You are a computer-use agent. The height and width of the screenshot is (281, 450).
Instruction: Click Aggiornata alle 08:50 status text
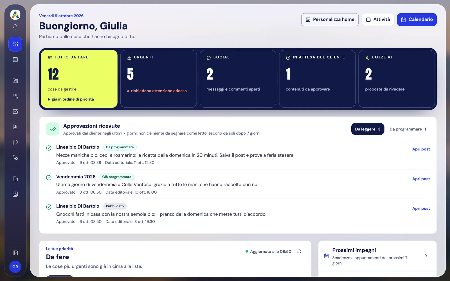[x=271, y=251]
